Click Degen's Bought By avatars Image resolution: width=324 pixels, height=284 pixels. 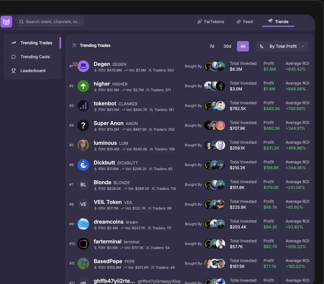tap(215, 66)
